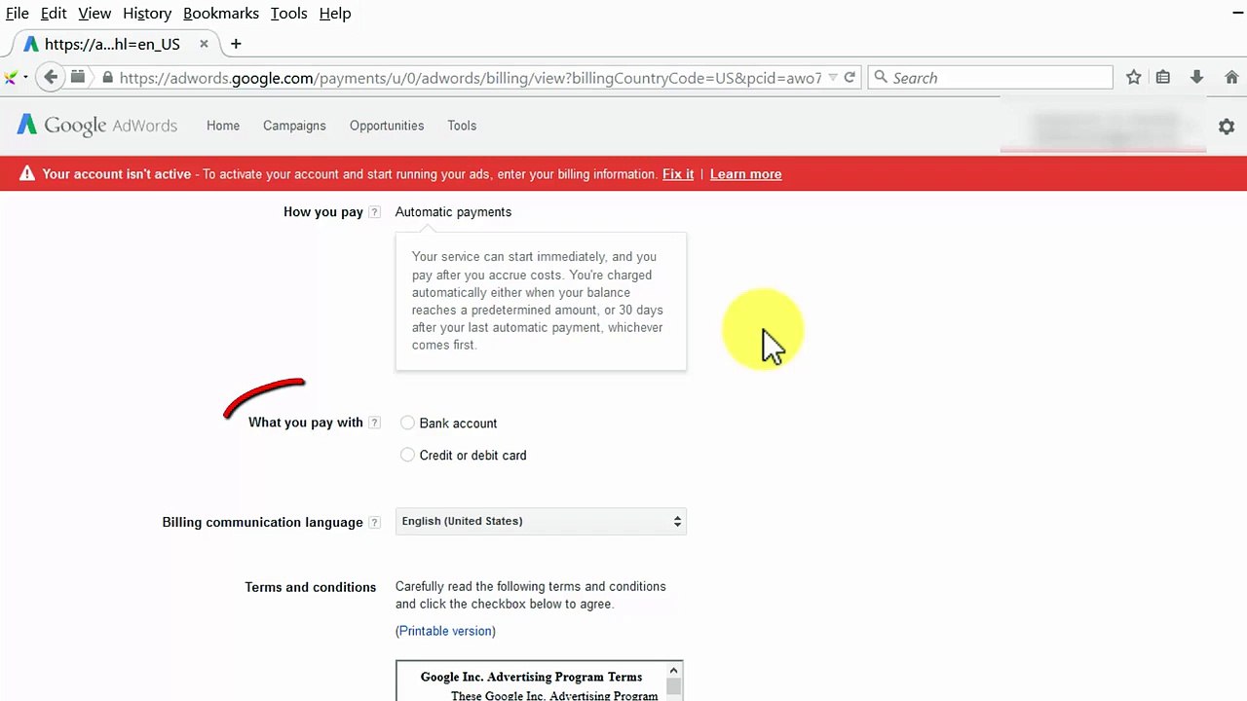This screenshot has height=701, width=1247.
Task: Bookmark this page with star icon
Action: (1133, 77)
